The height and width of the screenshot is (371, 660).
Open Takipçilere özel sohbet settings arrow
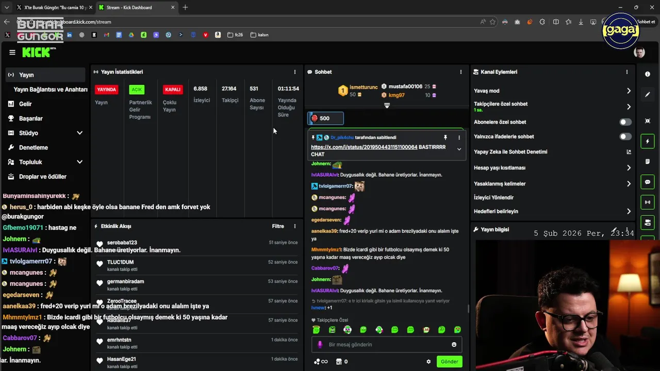tap(629, 107)
